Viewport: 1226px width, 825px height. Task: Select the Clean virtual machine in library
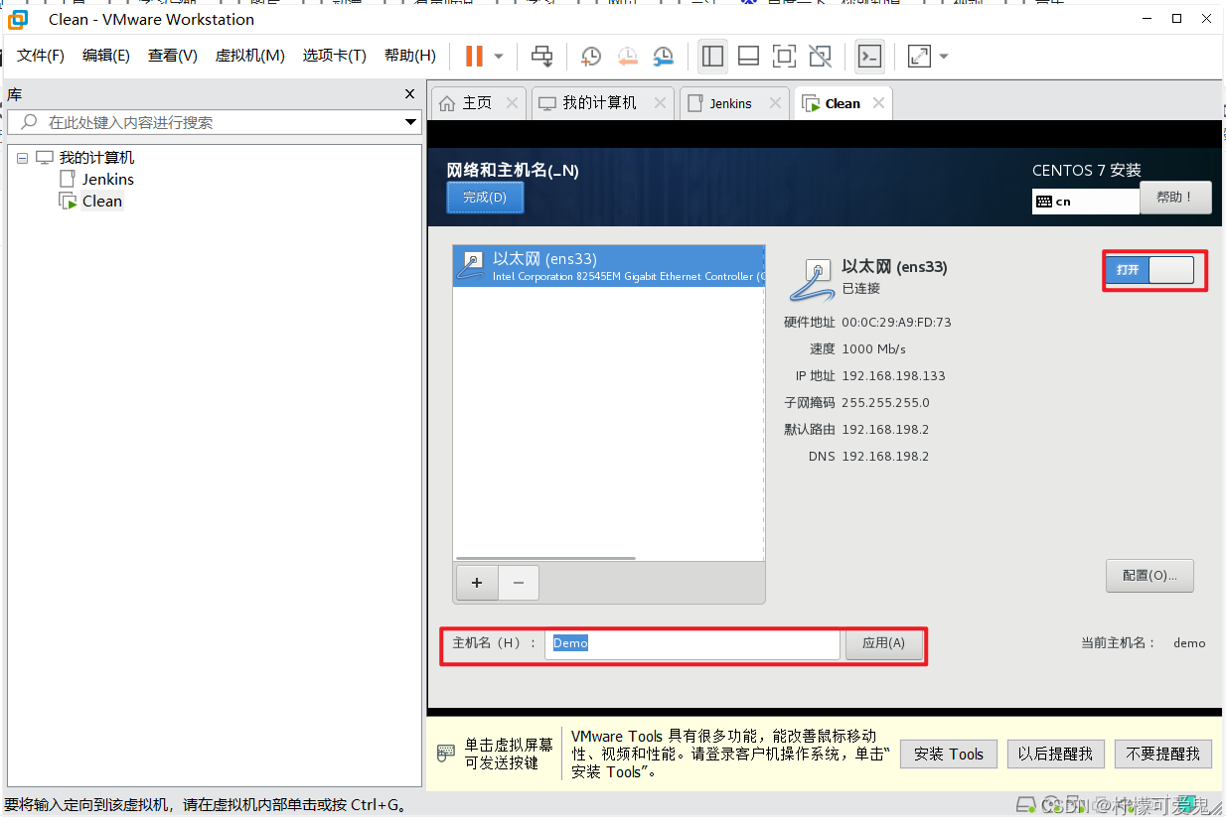pyautogui.click(x=101, y=202)
